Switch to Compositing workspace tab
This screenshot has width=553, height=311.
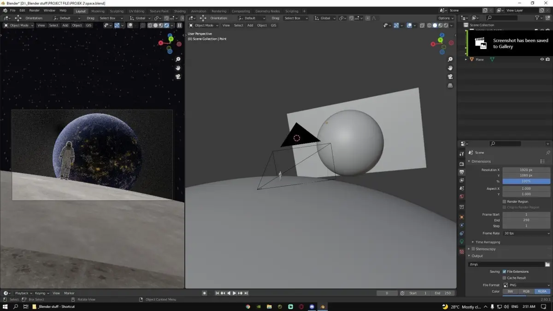241,11
